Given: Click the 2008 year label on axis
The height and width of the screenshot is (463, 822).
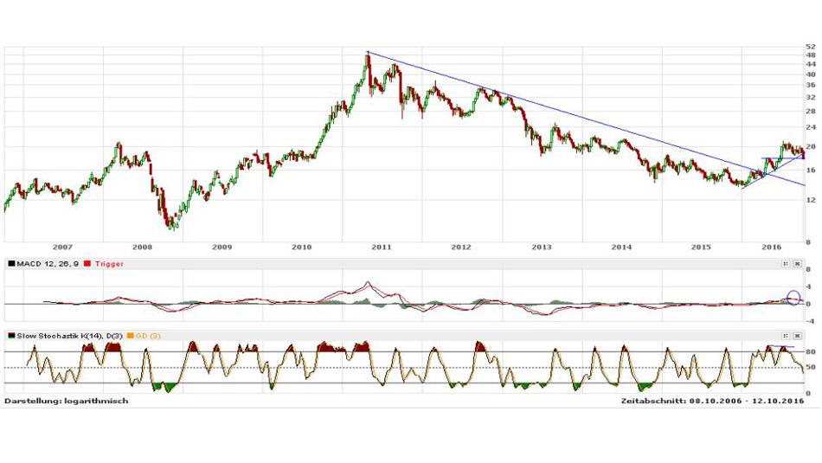Looking at the screenshot, I should pos(142,248).
